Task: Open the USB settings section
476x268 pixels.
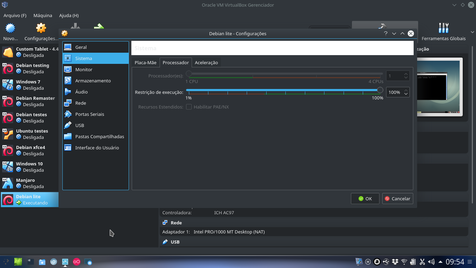Action: pyautogui.click(x=79, y=125)
